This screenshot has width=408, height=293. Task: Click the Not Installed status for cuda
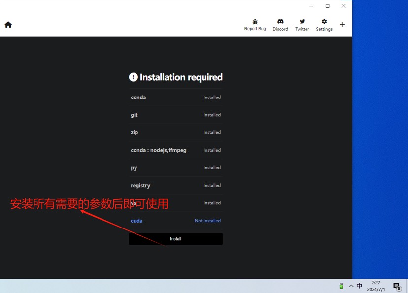(x=207, y=221)
